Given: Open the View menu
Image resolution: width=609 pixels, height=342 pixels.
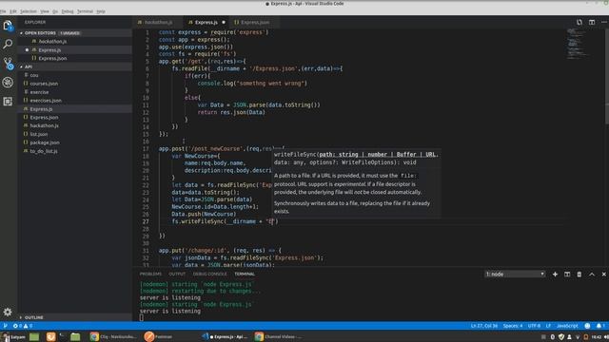Looking at the screenshot, I should pyautogui.click(x=45, y=11).
